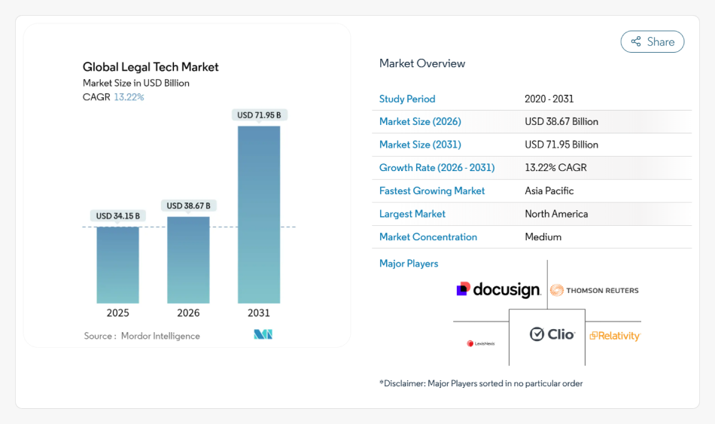The width and height of the screenshot is (715, 424).
Task: Click the Market Size (2031) label
Action: click(420, 145)
